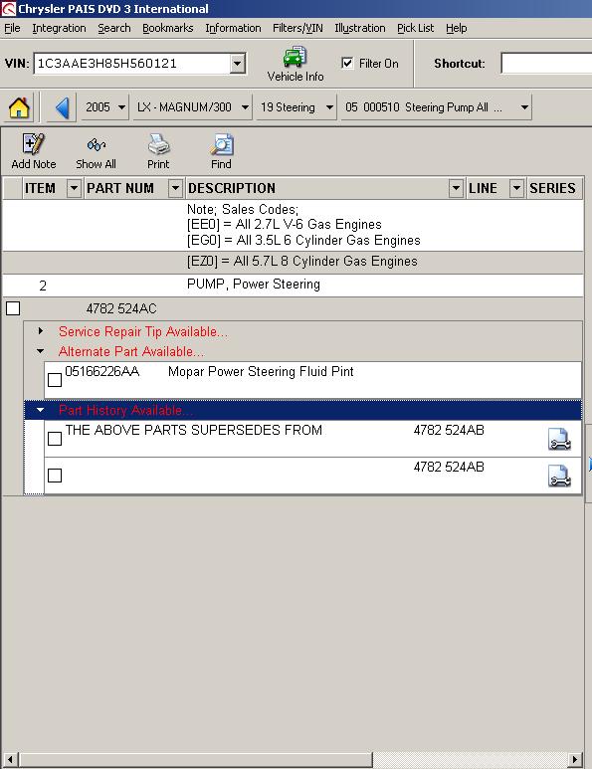The width and height of the screenshot is (592, 769).
Task: Click item number 2
Action: point(43,286)
